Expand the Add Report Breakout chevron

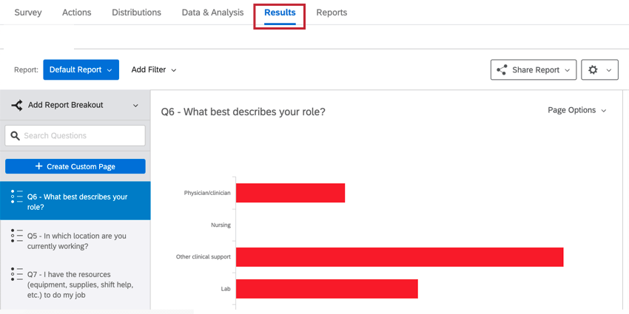click(x=135, y=106)
